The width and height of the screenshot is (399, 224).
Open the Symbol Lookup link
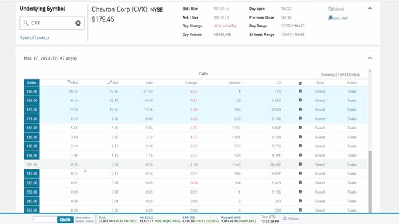pos(34,37)
